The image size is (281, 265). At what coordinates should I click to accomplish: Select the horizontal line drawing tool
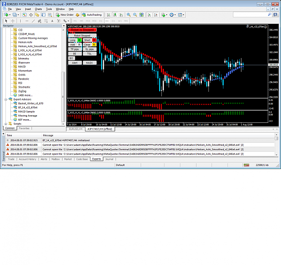pos(27,21)
